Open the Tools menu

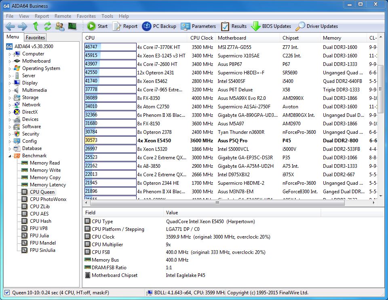click(x=107, y=16)
